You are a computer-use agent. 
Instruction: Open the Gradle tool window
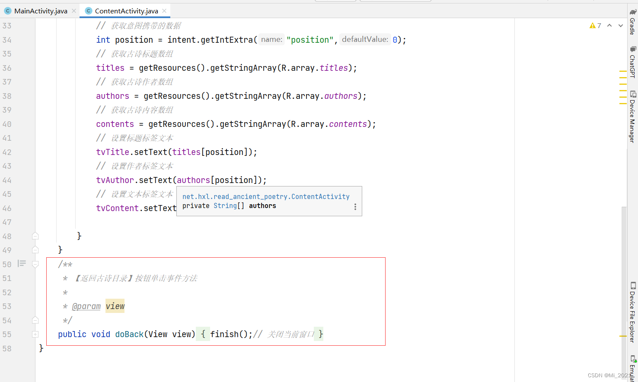point(632,22)
